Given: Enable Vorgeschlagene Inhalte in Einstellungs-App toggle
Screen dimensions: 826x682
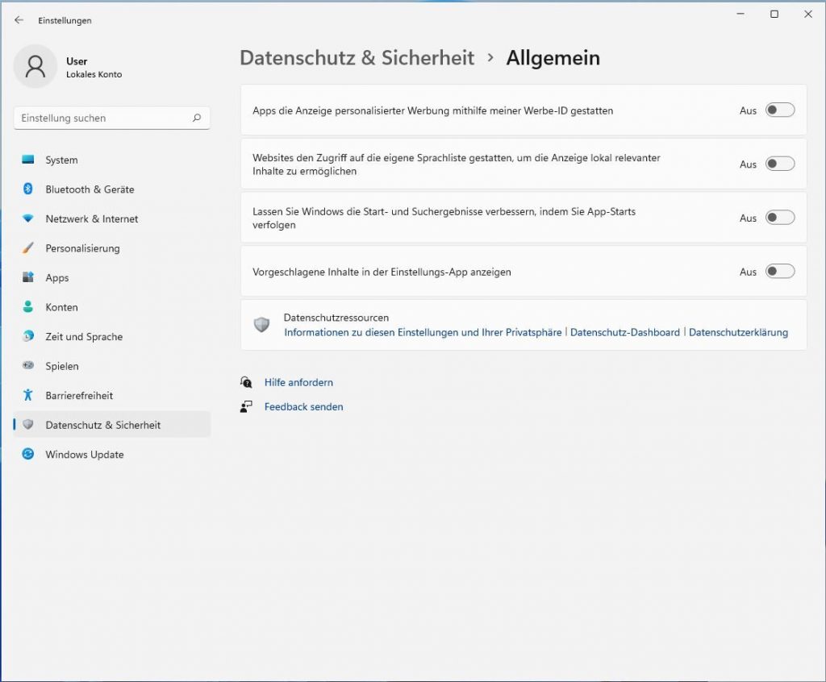Looking at the screenshot, I should click(780, 272).
